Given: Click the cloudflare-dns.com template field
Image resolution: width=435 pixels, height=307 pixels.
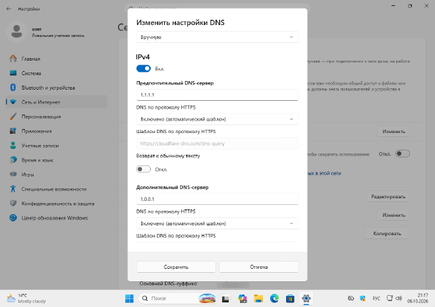Looking at the screenshot, I should point(217,144).
